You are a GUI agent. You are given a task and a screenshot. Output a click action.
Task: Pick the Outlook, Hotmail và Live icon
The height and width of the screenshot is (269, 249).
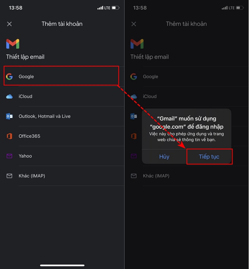click(9, 116)
